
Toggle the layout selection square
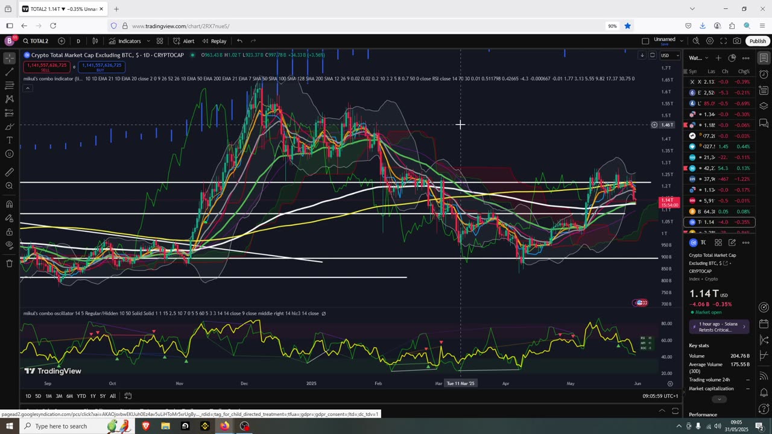[x=645, y=41]
